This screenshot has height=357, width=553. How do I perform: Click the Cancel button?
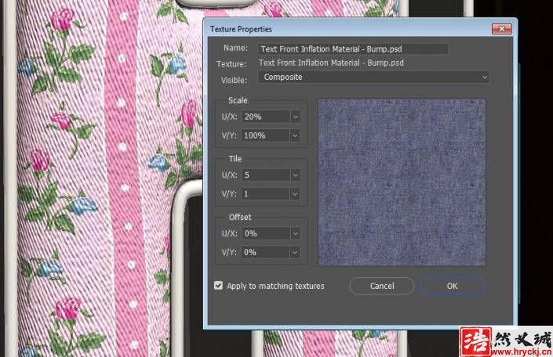382,286
